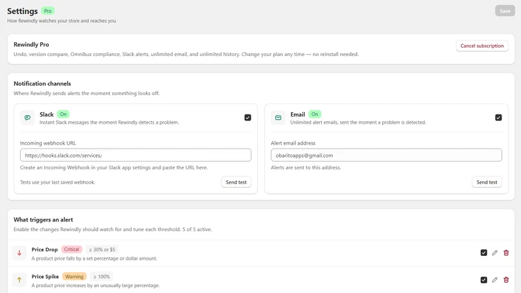Delete the Price Spike alert trash icon
The width and height of the screenshot is (521, 293).
pyautogui.click(x=506, y=280)
